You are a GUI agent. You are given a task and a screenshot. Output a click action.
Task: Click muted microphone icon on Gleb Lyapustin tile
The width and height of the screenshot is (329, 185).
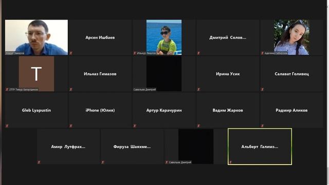(7, 126)
